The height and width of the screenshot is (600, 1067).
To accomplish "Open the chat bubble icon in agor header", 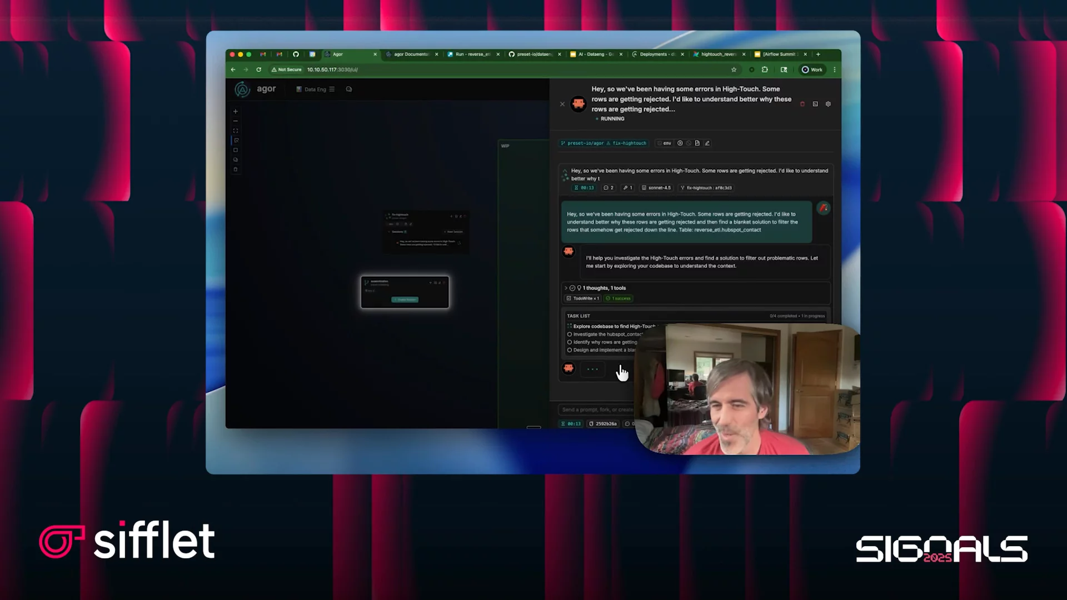I will tap(349, 89).
